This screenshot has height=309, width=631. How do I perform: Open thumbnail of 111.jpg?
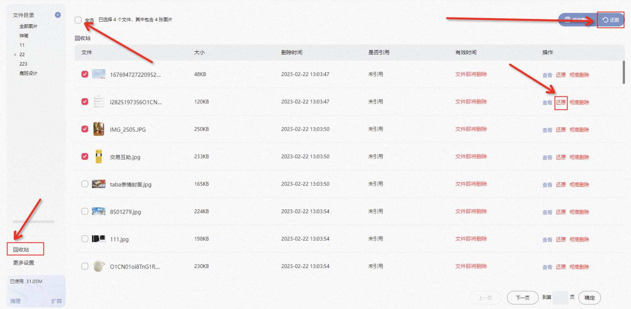click(x=99, y=239)
